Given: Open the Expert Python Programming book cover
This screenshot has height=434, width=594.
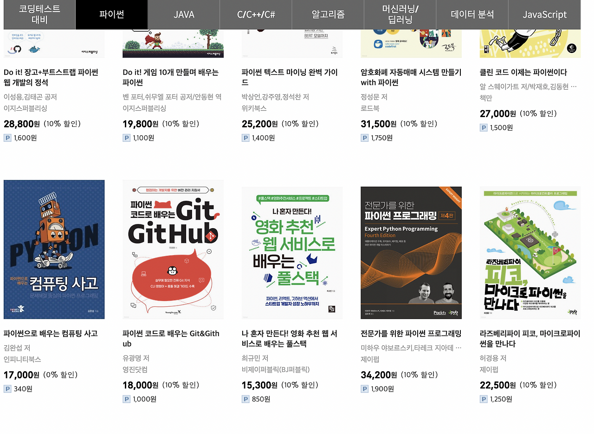Looking at the screenshot, I should coord(411,253).
